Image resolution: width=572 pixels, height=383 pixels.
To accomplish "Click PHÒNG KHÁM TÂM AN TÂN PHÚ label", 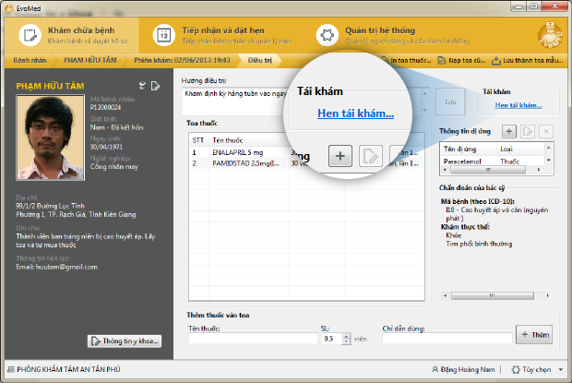I will pyautogui.click(x=68, y=369).
